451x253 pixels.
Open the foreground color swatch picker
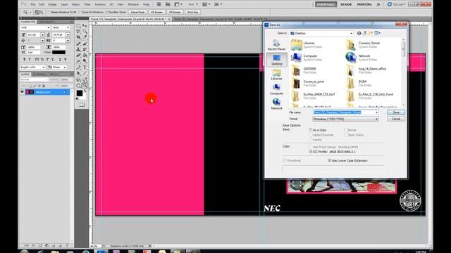pyautogui.click(x=80, y=93)
